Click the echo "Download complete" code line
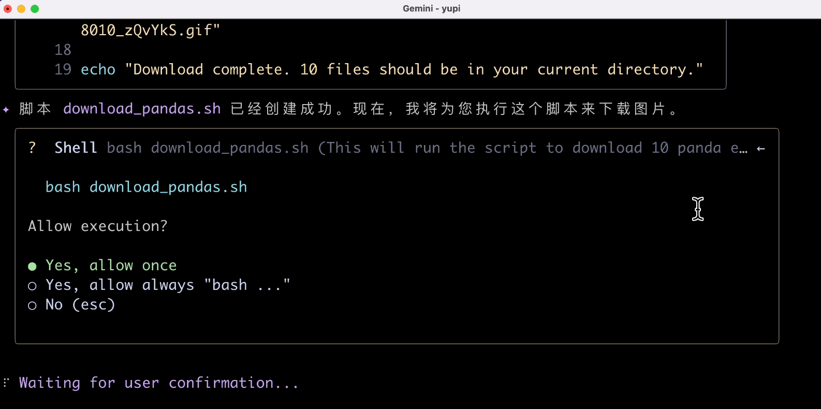Screen dimensions: 821x409 click(391, 69)
